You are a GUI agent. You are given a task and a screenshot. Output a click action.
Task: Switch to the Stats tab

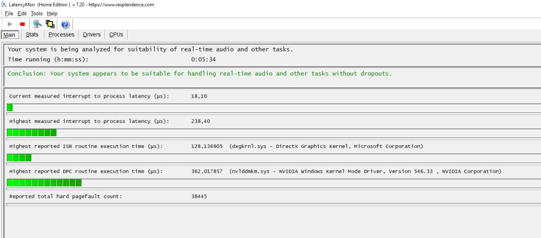32,35
